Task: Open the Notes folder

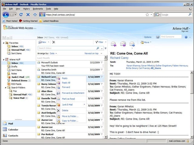Action: tap(14, 73)
